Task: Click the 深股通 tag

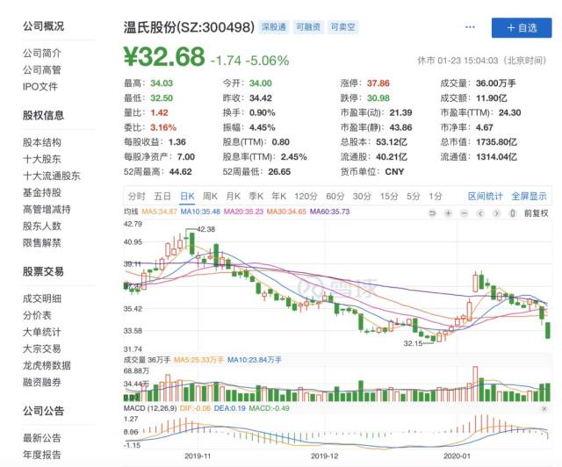Action: tap(274, 27)
